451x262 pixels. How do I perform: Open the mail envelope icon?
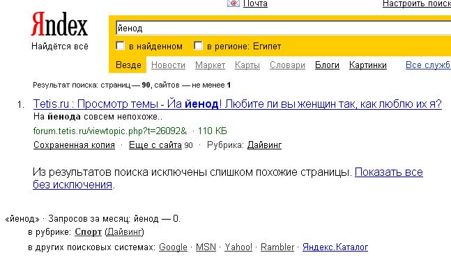tap(234, 3)
